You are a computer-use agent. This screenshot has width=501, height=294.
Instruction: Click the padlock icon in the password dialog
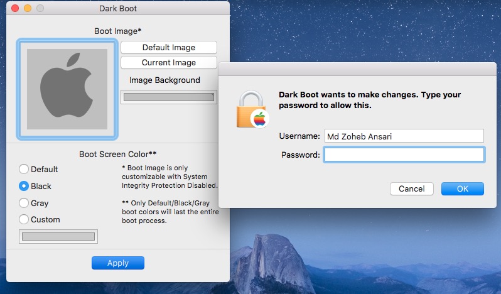(x=250, y=107)
